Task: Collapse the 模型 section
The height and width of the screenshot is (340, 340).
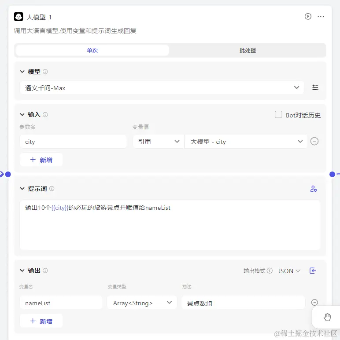Action: [x=22, y=72]
